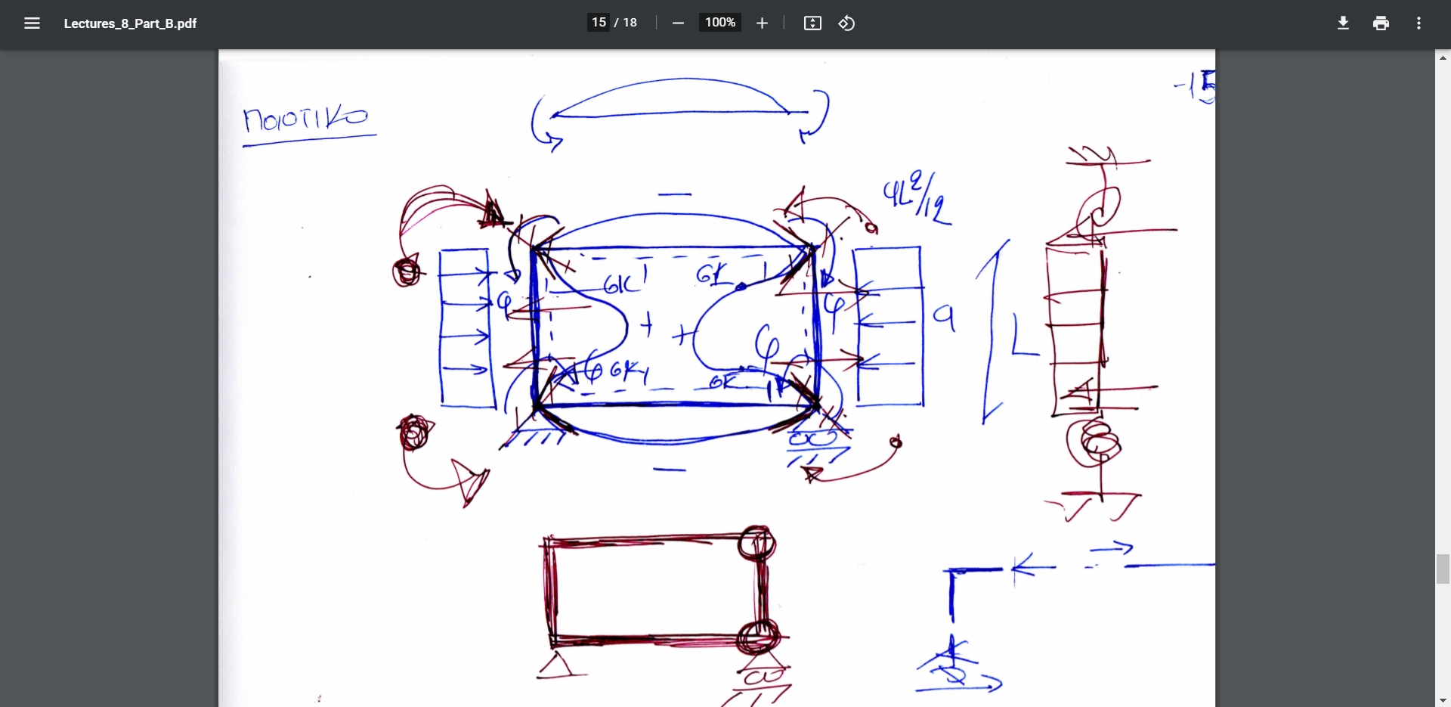Click the 100% zoom level field
Image resolution: width=1451 pixels, height=707 pixels.
click(719, 23)
